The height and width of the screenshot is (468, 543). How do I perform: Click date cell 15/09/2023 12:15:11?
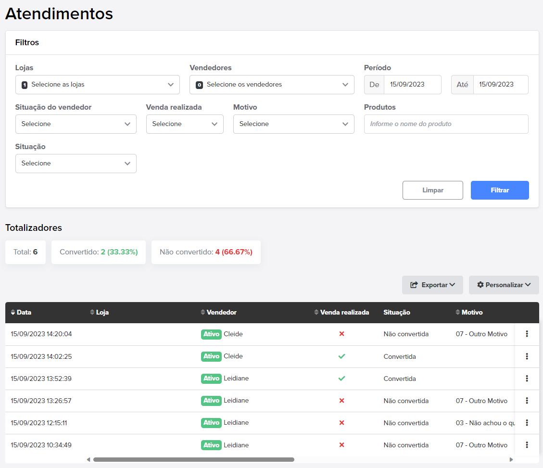click(39, 423)
